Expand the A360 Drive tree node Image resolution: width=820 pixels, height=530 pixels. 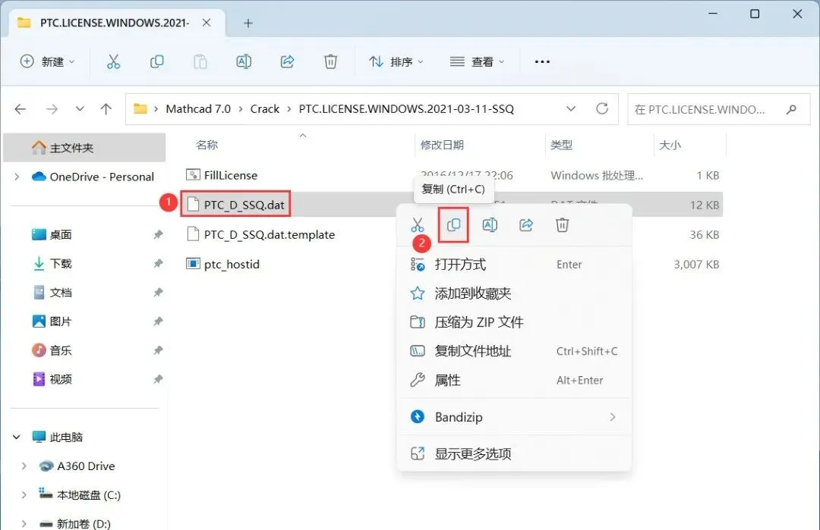24,466
